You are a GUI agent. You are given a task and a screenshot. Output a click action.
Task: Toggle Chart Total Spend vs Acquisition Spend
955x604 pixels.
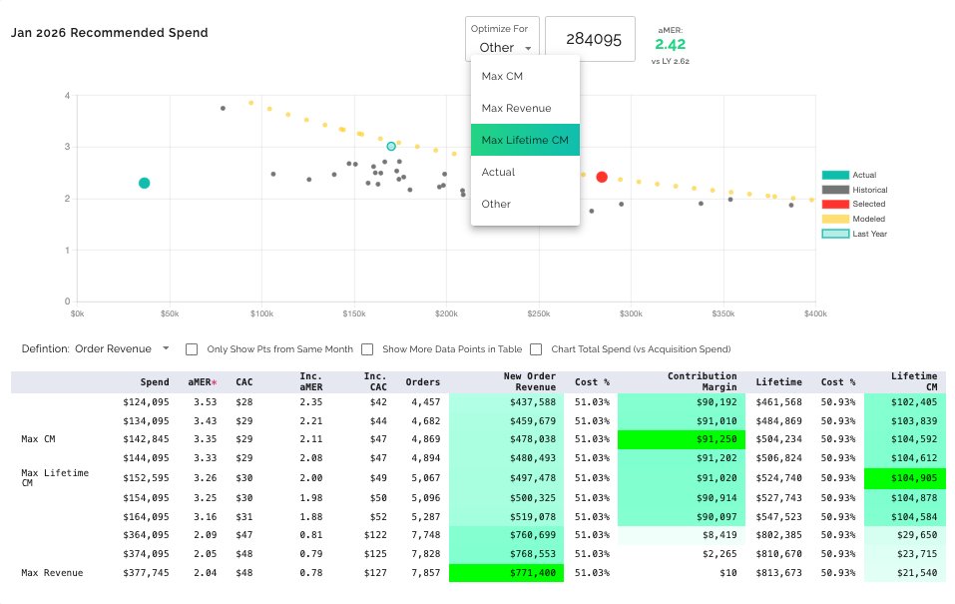click(x=536, y=349)
